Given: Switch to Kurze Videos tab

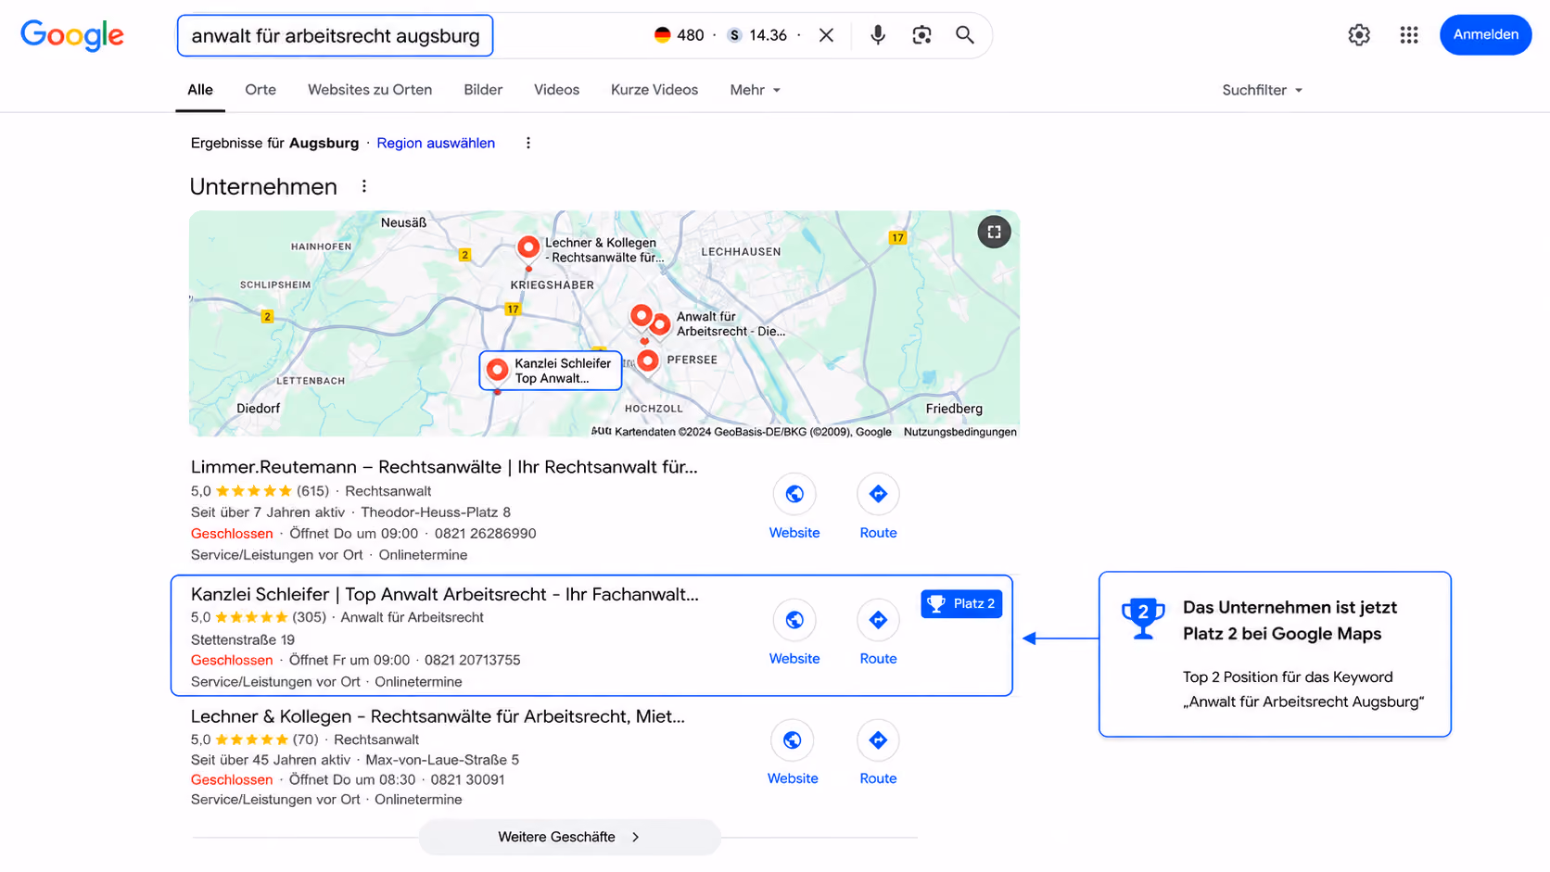Looking at the screenshot, I should tap(654, 90).
